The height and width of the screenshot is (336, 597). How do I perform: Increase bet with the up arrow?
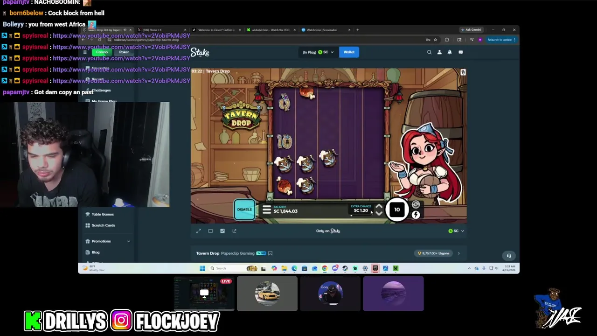[x=379, y=206]
